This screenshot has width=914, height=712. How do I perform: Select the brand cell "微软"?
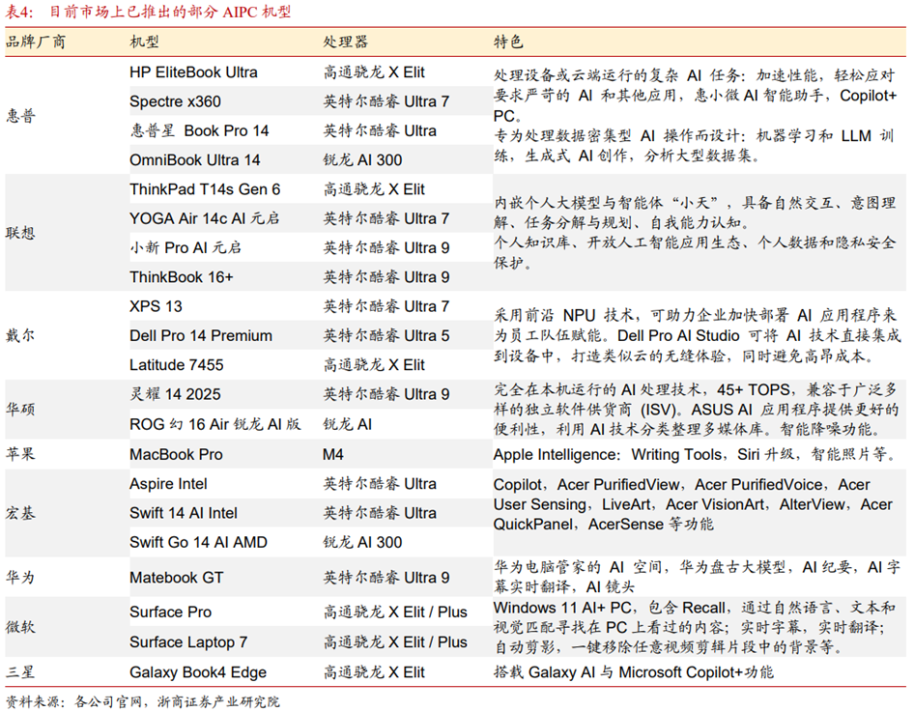(x=21, y=628)
